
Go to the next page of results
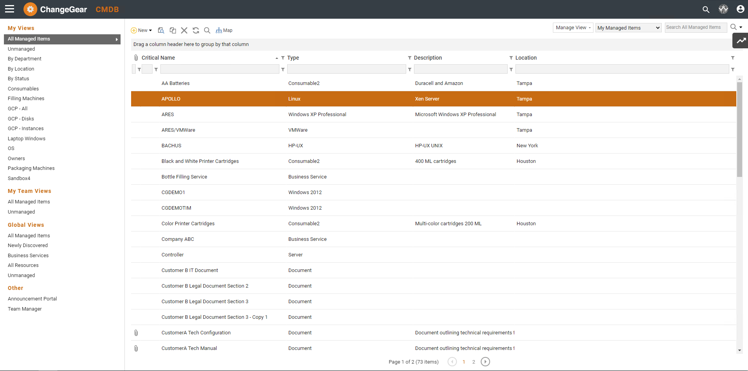coord(485,362)
